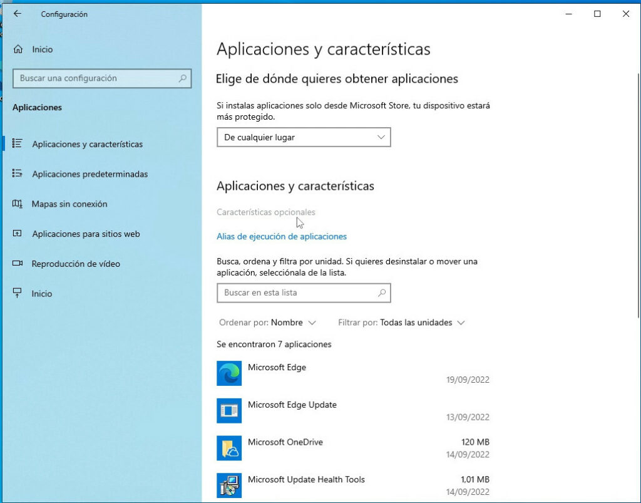
Task: Click the Microsoft OneDrive folder icon
Action: click(x=228, y=448)
